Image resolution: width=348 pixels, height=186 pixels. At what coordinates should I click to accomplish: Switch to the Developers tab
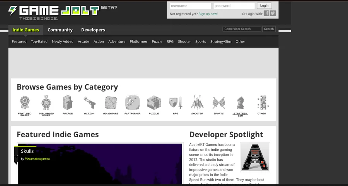click(93, 30)
